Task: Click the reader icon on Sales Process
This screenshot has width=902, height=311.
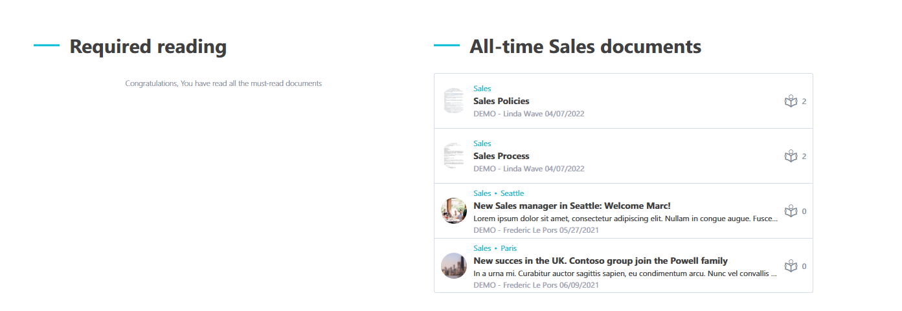Action: (790, 156)
